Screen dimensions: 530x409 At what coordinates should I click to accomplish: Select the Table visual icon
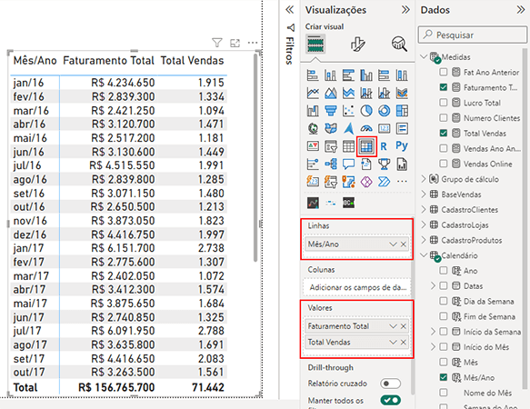(348, 146)
